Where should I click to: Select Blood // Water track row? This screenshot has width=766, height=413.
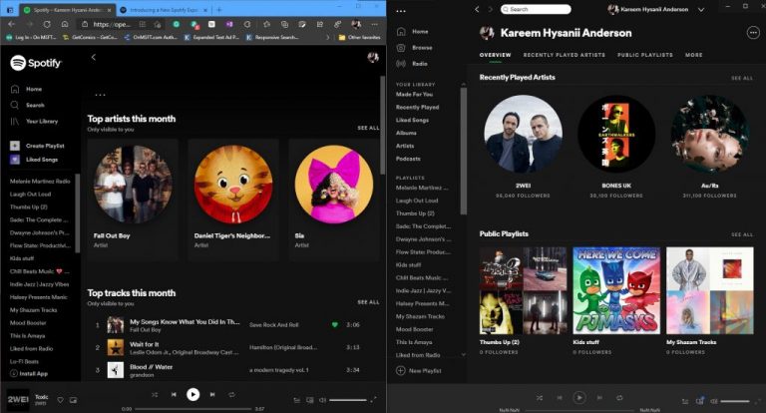coord(233,370)
